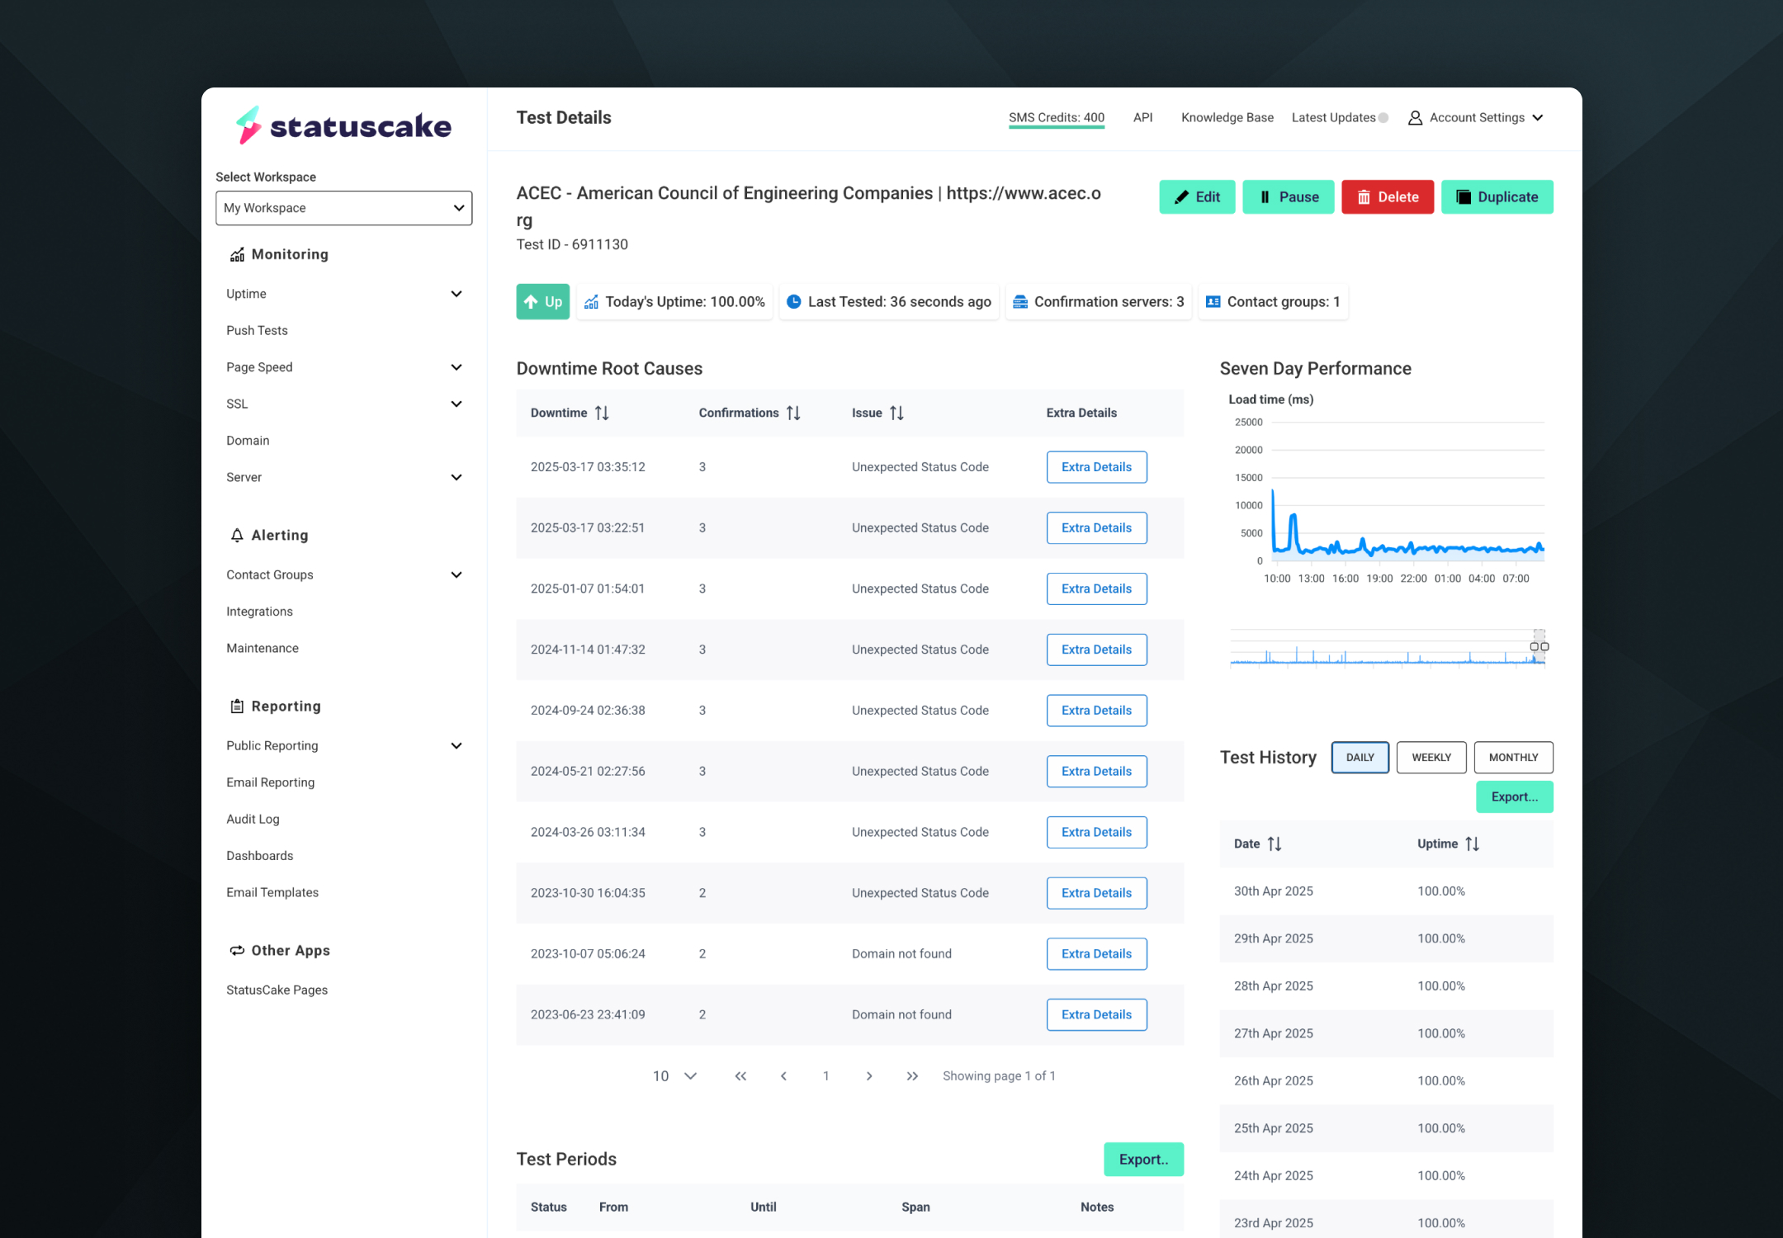Click the Duplicate test button
The width and height of the screenshot is (1783, 1238).
point(1497,197)
